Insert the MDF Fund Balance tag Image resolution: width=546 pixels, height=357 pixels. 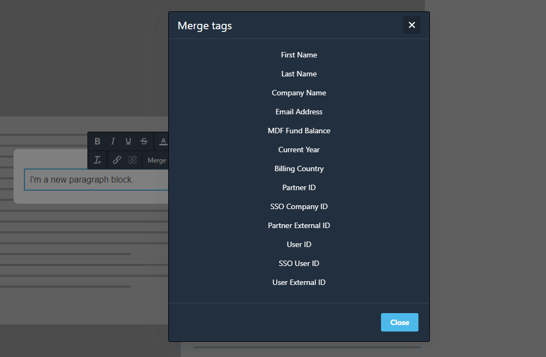point(299,131)
